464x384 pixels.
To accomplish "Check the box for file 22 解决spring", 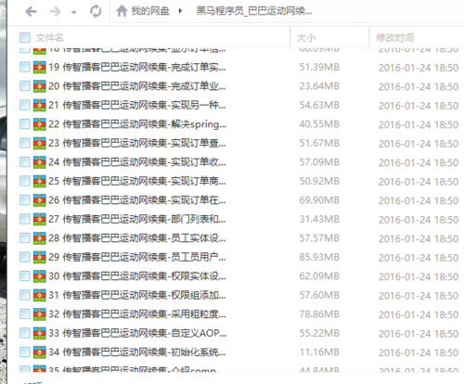I will tap(25, 124).
